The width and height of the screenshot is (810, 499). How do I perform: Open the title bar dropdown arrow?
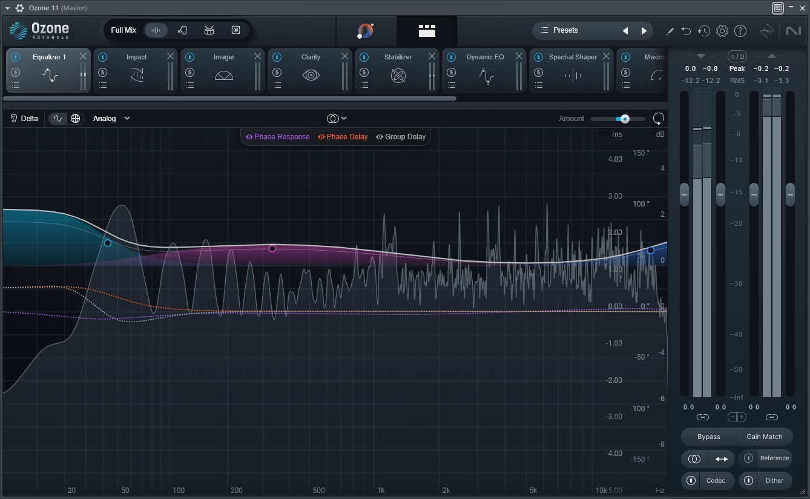(7, 8)
